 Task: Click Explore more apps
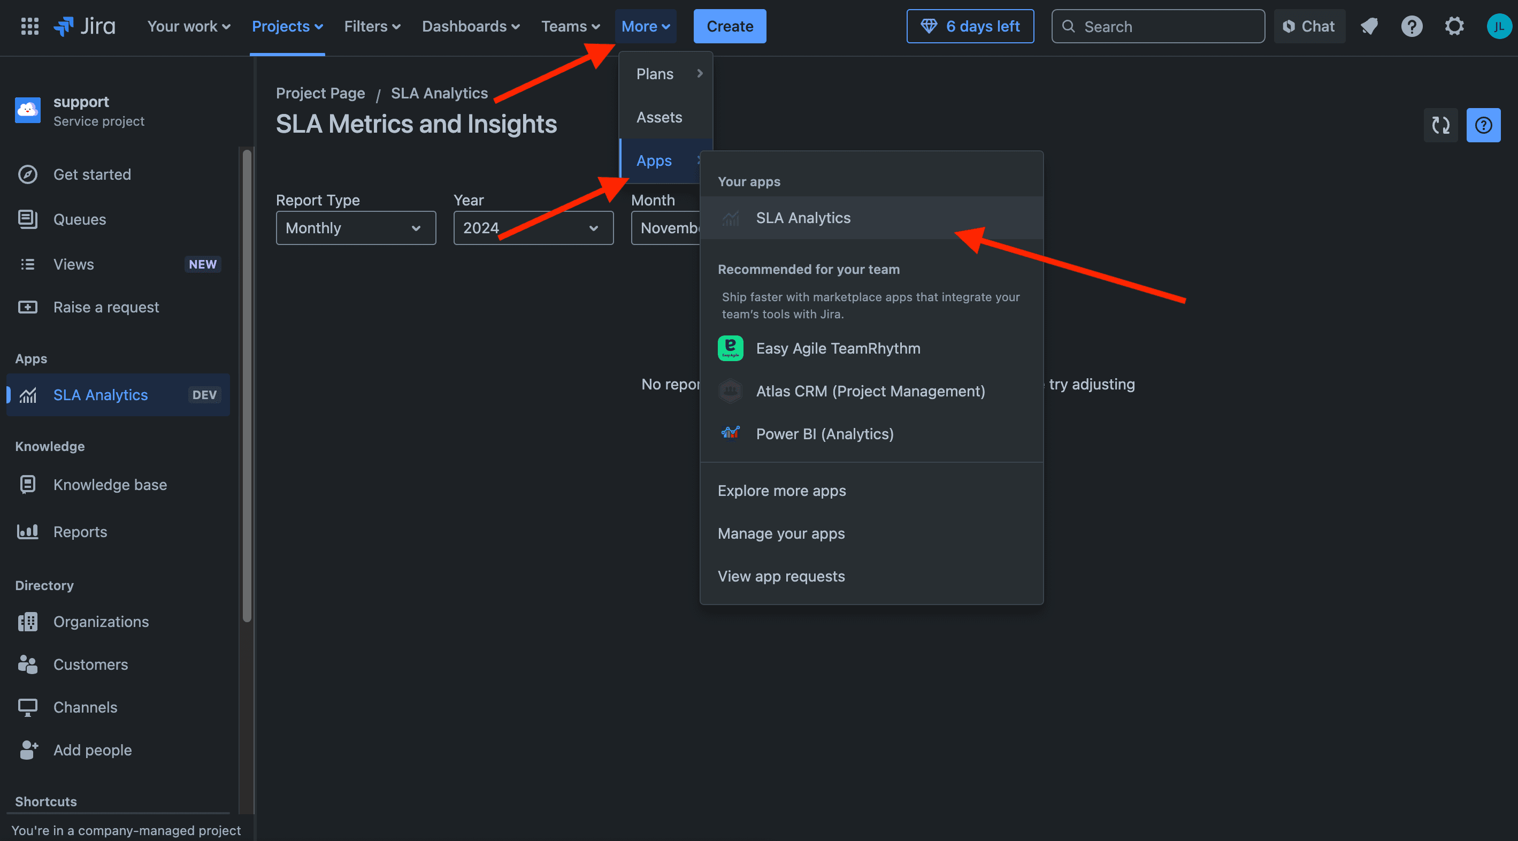(871, 491)
